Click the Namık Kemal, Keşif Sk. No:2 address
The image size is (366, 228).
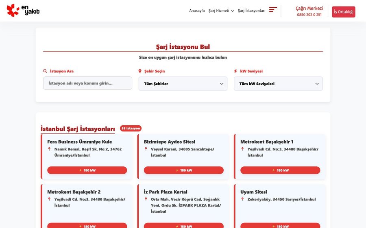(88, 152)
